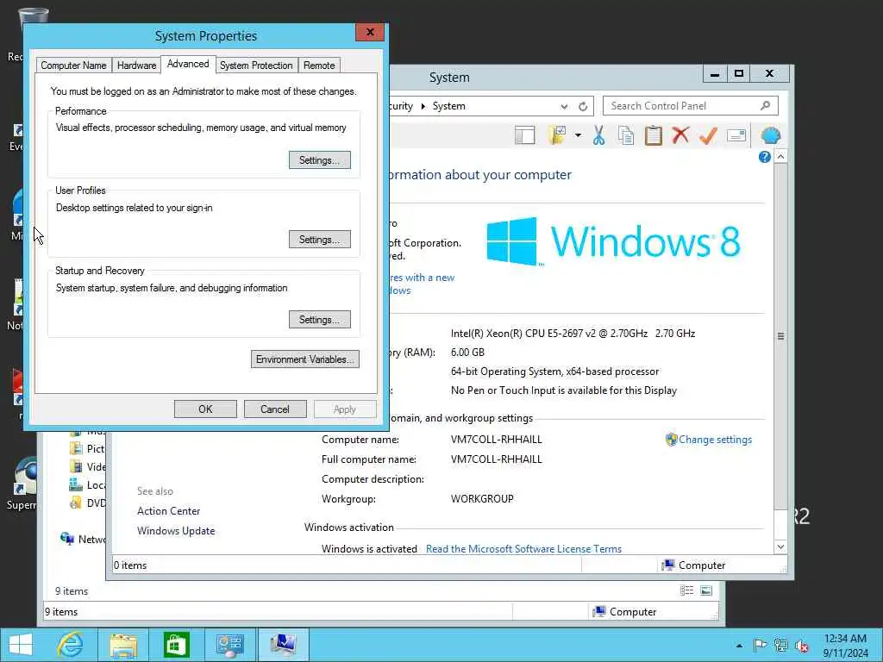Open Startup and Recovery Settings button
This screenshot has width=883, height=662.
[320, 320]
